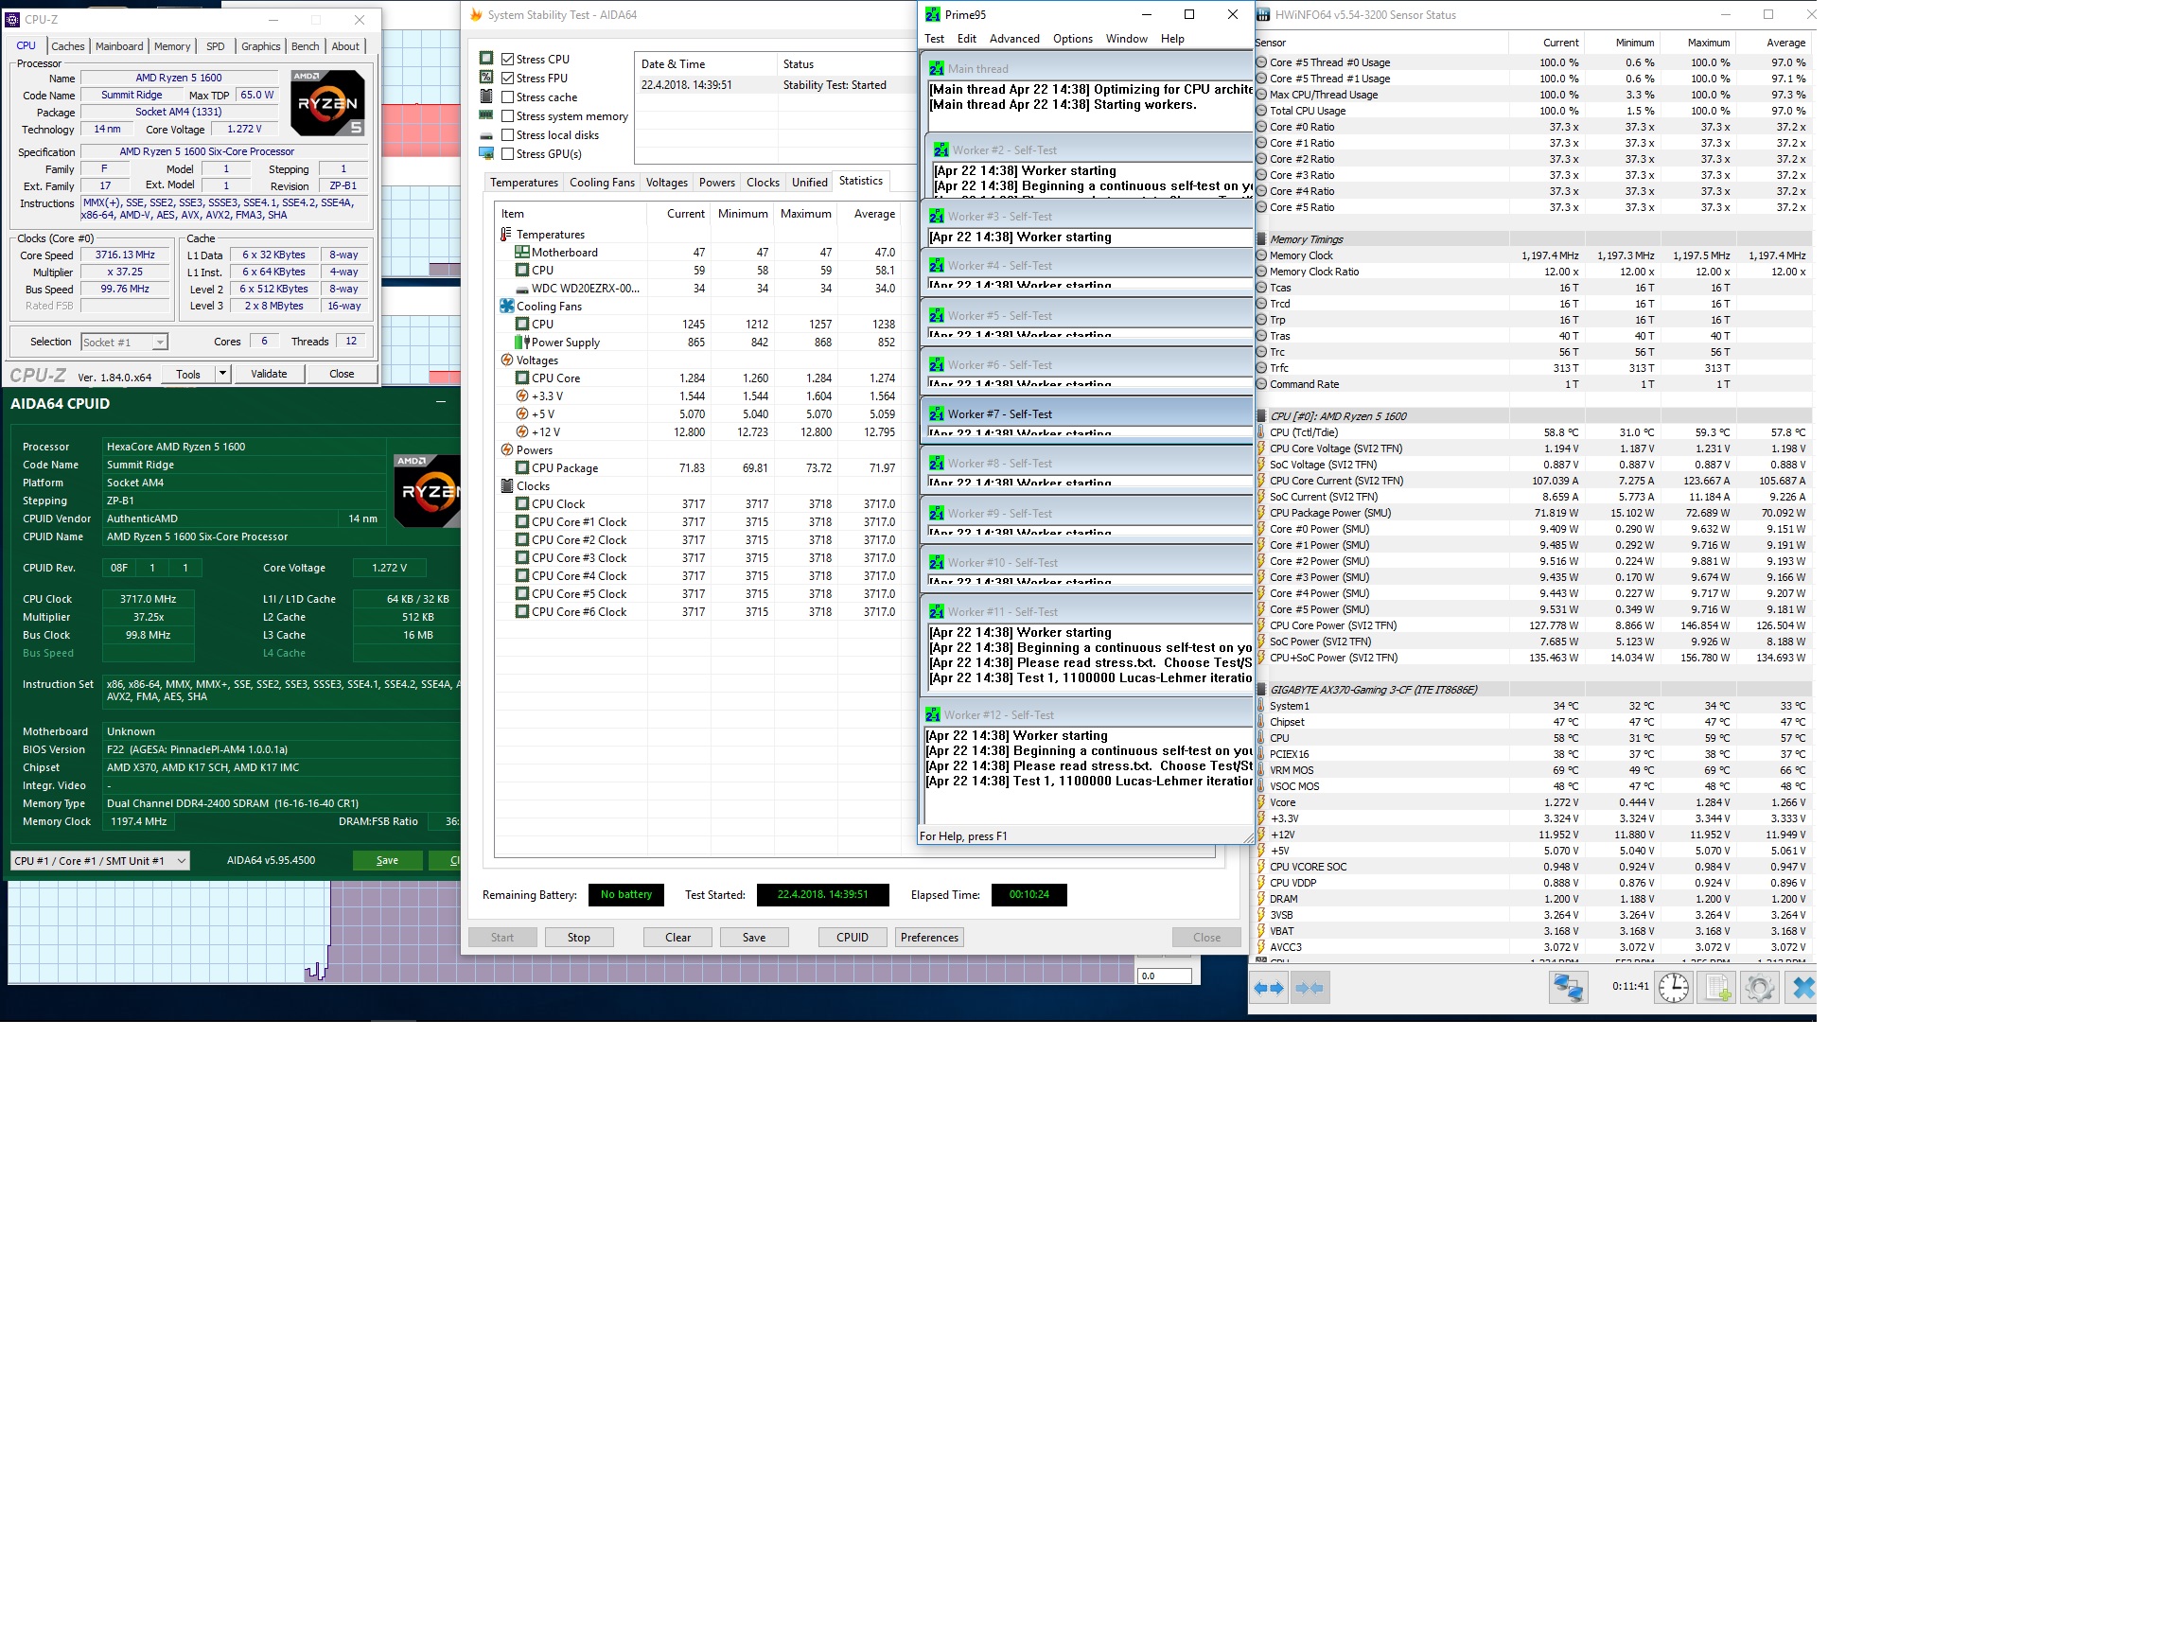Image resolution: width=2180 pixels, height=1635 pixels.
Task: Check the Stress GPU(s) option
Action: (507, 155)
